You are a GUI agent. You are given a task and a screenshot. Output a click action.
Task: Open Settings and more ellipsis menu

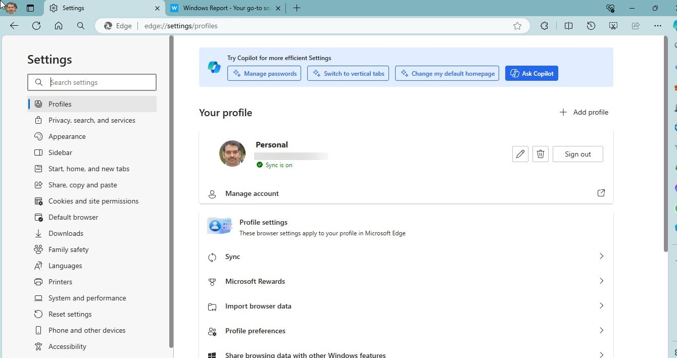click(x=657, y=26)
